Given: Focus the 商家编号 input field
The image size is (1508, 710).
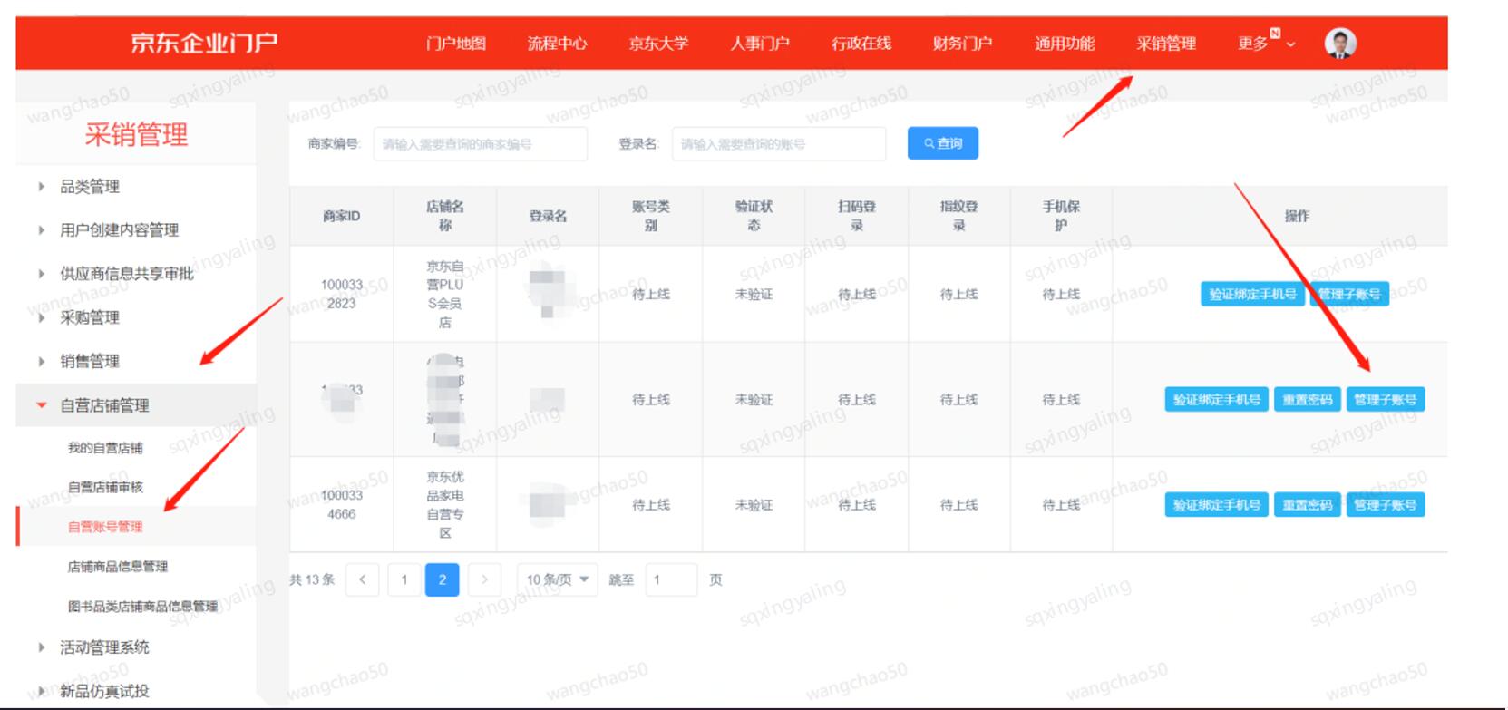Looking at the screenshot, I should tap(480, 144).
